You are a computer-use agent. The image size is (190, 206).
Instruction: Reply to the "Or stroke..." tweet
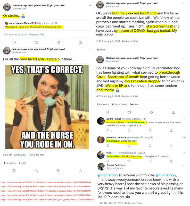pyautogui.click(x=14, y=42)
